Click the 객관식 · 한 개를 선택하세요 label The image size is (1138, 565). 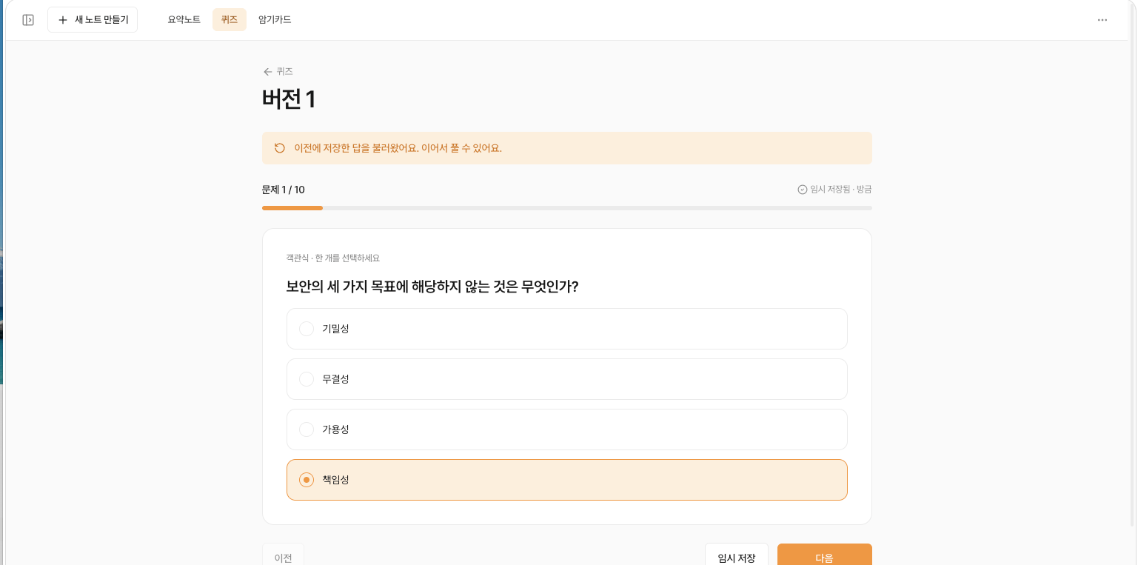[x=333, y=258]
